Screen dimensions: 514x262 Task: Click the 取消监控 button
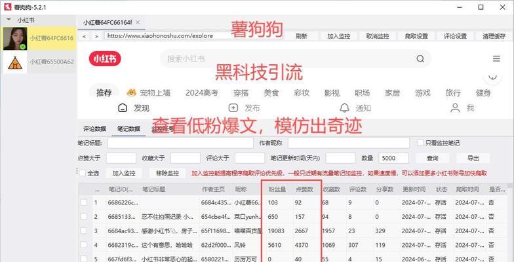(378, 36)
